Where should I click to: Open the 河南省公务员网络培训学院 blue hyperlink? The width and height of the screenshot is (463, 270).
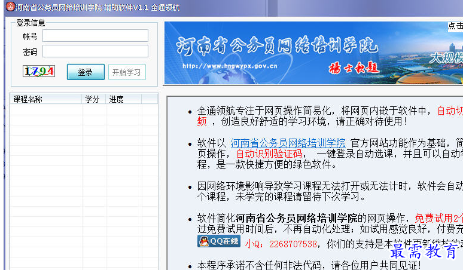[288, 143]
